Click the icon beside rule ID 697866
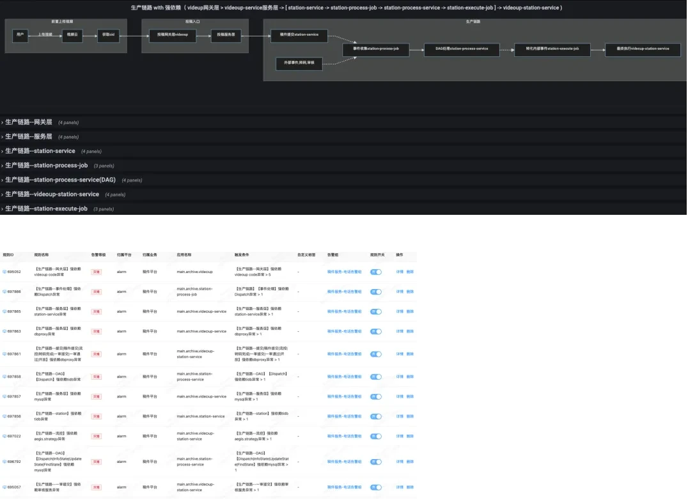The width and height of the screenshot is (688, 500). [4, 292]
